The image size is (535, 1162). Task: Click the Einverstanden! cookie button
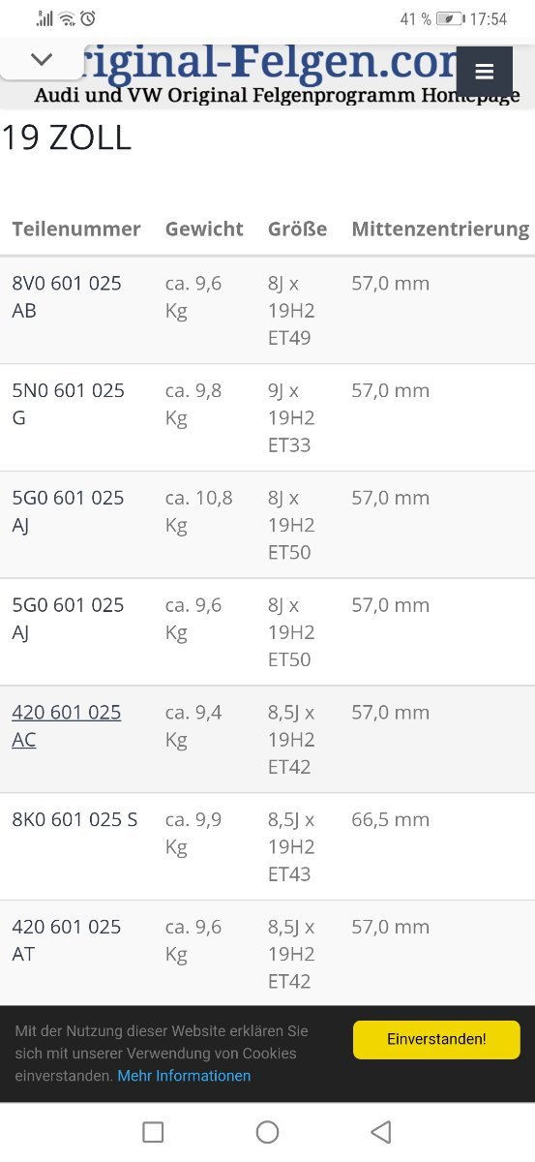pos(436,1039)
